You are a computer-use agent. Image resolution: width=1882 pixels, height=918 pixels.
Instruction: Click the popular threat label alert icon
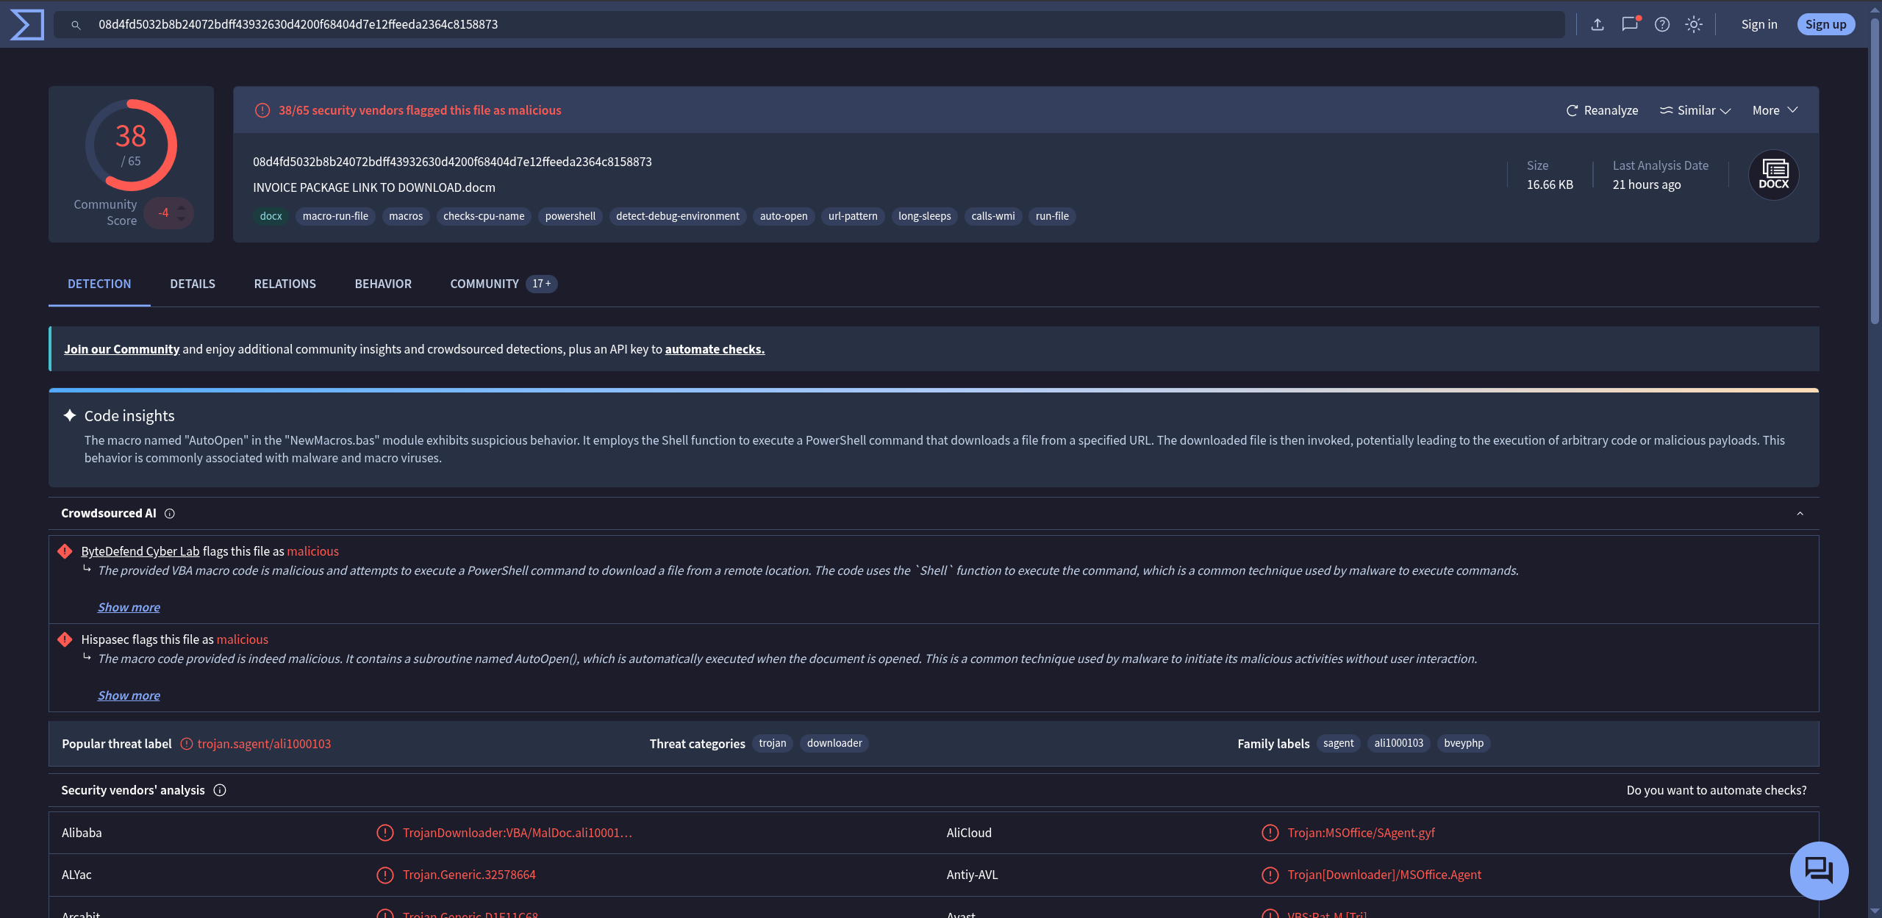(187, 744)
